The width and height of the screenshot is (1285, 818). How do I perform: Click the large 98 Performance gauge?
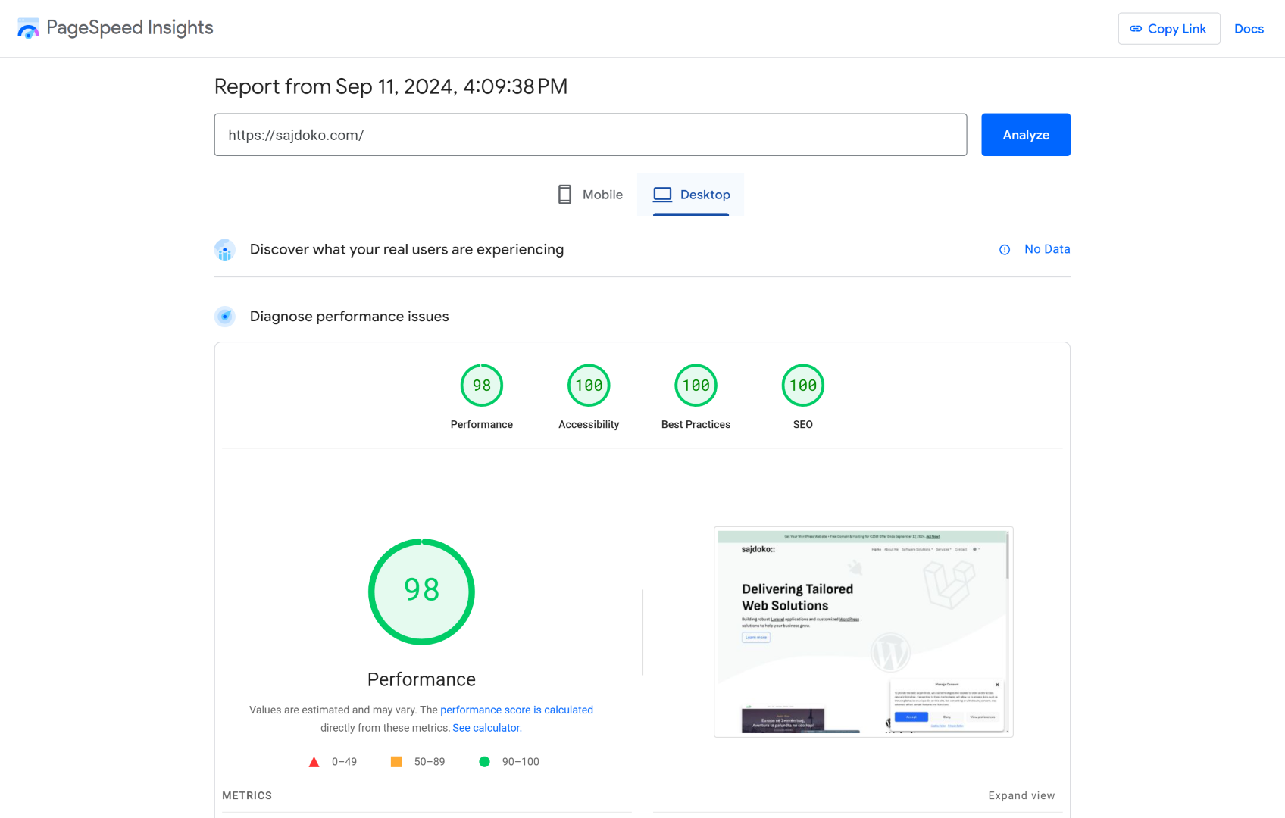pyautogui.click(x=421, y=592)
